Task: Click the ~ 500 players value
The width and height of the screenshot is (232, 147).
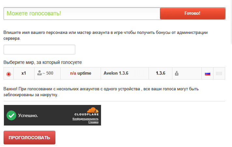Action: 48,73
